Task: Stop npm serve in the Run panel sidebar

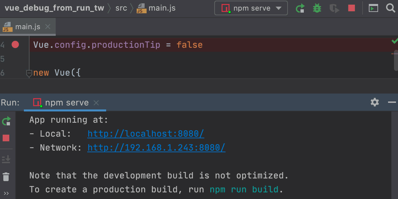Action: 6,138
